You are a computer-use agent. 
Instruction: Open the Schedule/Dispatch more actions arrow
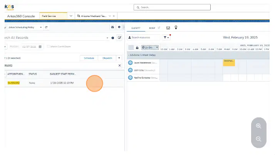point(119,58)
